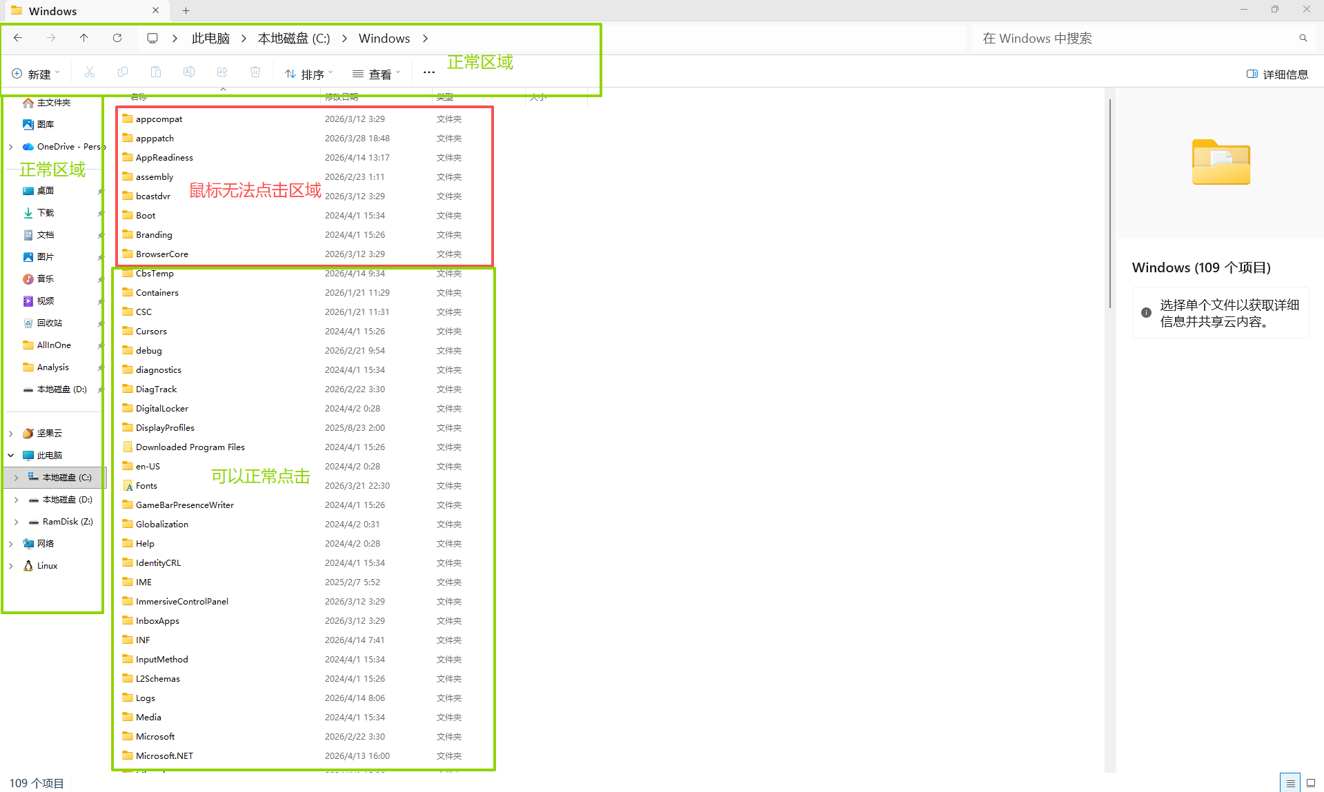Image resolution: width=1324 pixels, height=792 pixels.
Task: Expand chevron after 此电脑 breadcrumb
Action: [x=244, y=38]
